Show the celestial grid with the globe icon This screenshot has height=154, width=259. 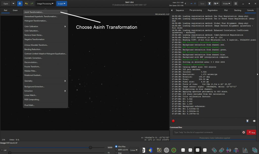pyautogui.click(x=166, y=150)
